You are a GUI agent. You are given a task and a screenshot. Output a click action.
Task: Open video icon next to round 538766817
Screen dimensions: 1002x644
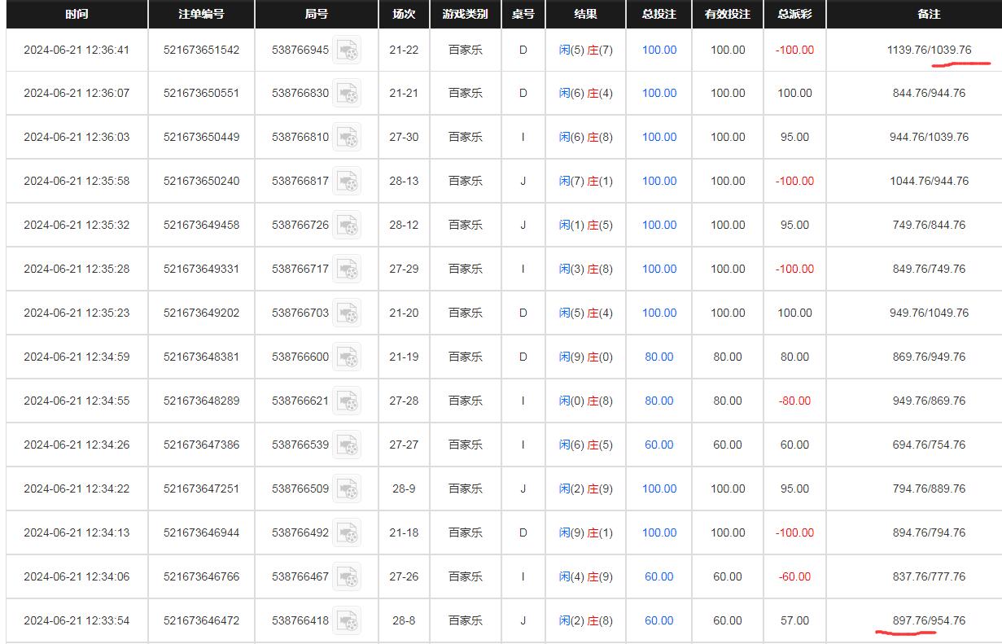(x=348, y=182)
